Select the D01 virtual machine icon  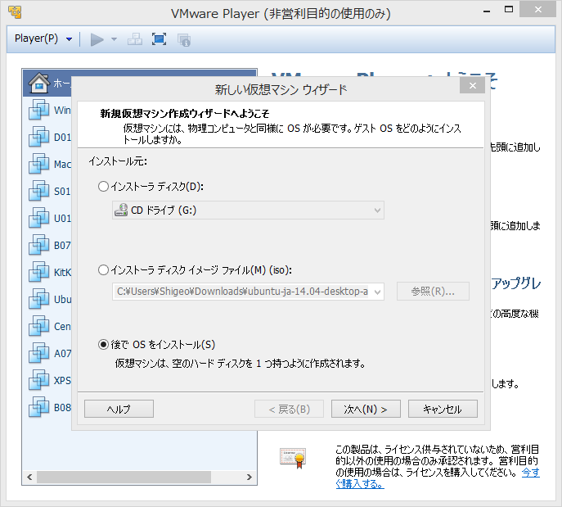click(x=39, y=137)
